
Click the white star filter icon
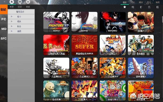click(x=125, y=7)
